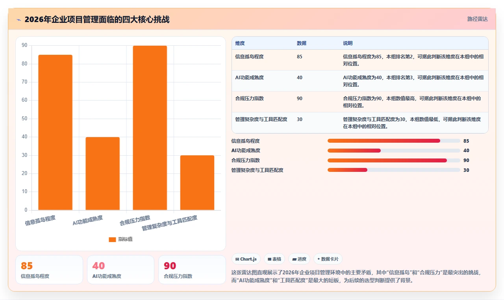
Task: Click the description starting 合规压力指数为90
Action: pyautogui.click(x=412, y=102)
